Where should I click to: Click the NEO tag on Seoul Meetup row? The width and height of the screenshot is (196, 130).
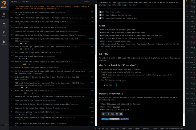[x=92, y=83]
